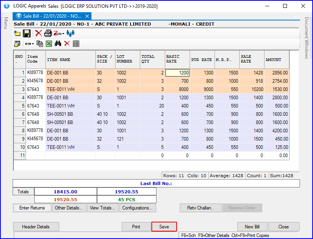Click the Retv Challan.. button
This screenshot has height=239, width=313.
click(200, 208)
